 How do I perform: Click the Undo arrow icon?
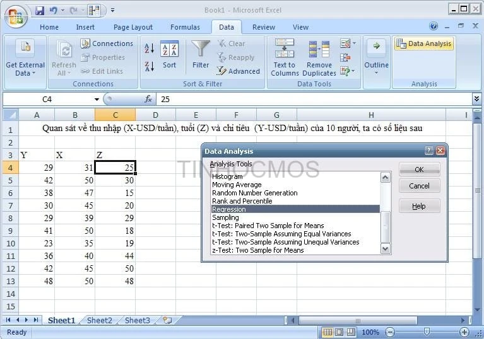[54, 11]
